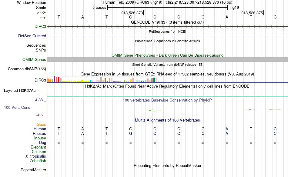288x177 pixels.
Task: Select the Mouse species label
Action: [40, 138]
